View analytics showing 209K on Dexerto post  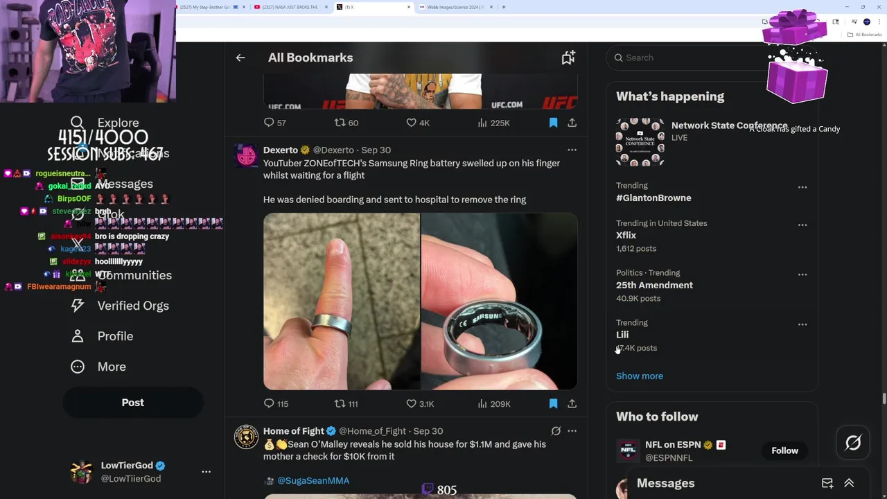coord(493,403)
